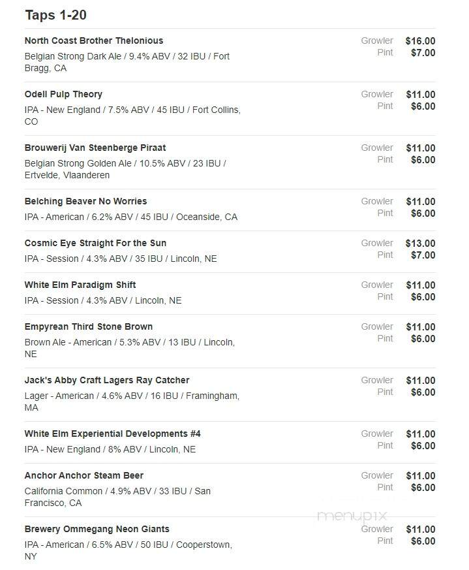Select Jack's Abby Craft Lagers Ray Catcher
This screenshot has height=570, width=469.
click(x=107, y=380)
